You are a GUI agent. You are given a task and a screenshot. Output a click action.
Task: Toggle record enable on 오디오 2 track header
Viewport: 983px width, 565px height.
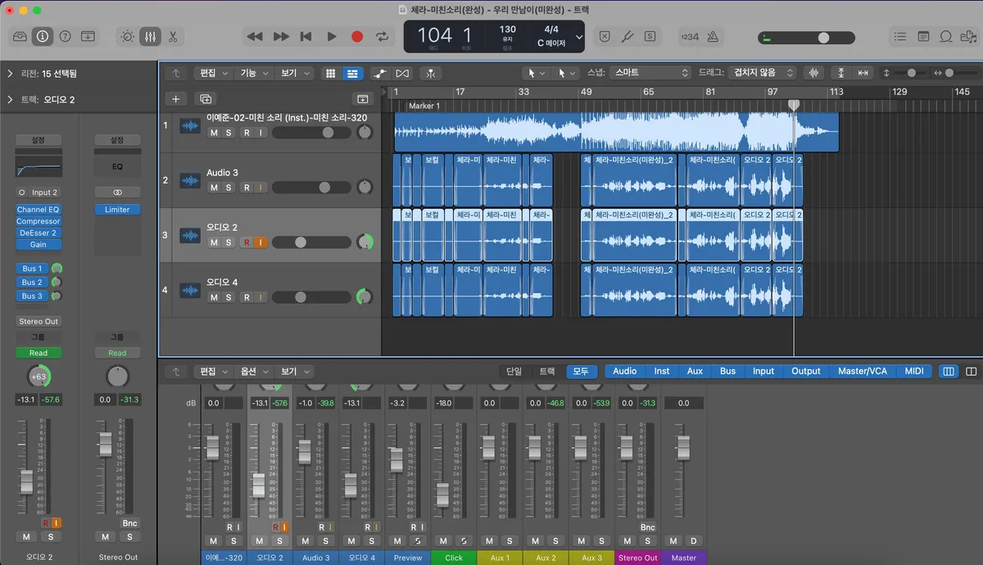pyautogui.click(x=247, y=242)
